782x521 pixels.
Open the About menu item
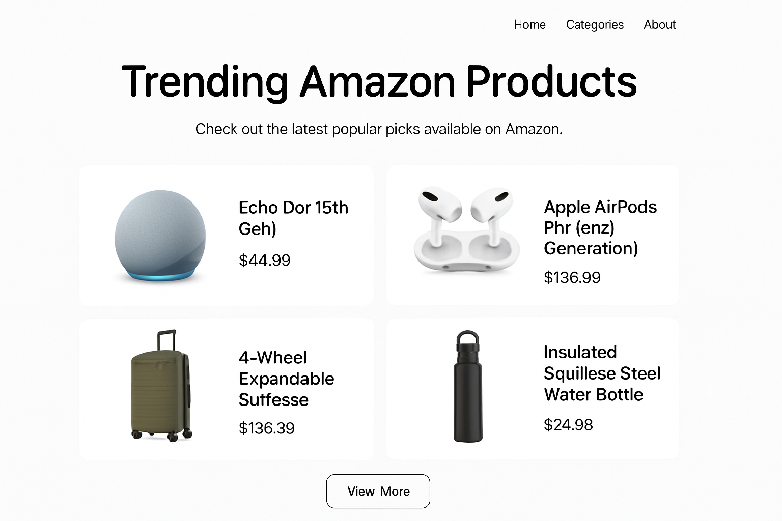[659, 24]
